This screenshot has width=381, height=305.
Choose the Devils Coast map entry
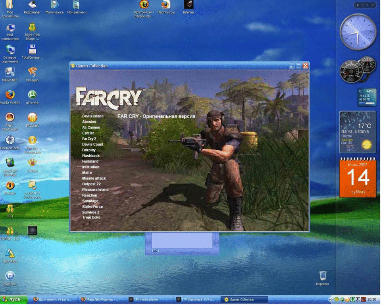[92, 145]
